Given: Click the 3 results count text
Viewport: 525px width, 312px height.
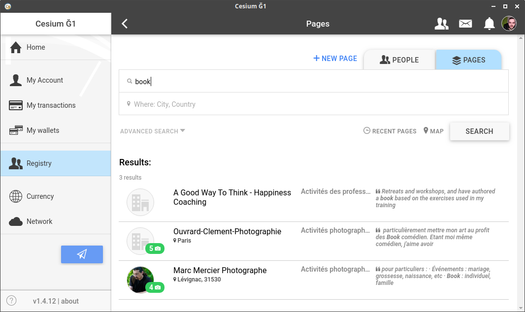Looking at the screenshot, I should 130,178.
